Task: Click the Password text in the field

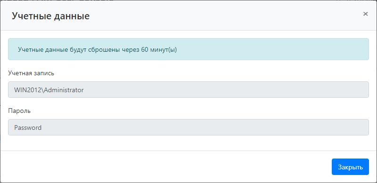Action: coord(28,127)
